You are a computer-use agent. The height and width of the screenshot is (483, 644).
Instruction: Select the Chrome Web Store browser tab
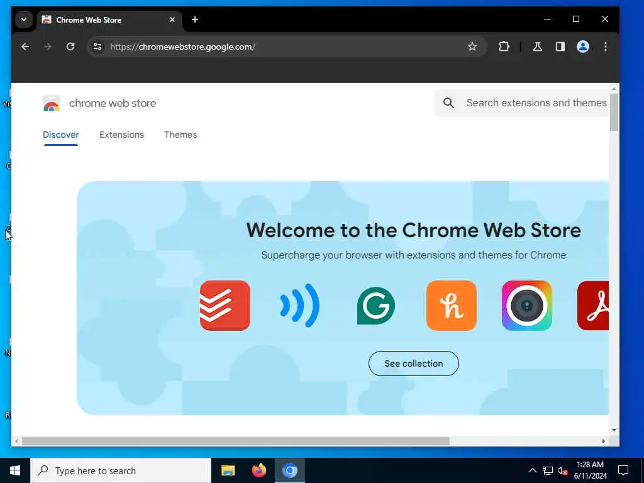click(x=109, y=19)
